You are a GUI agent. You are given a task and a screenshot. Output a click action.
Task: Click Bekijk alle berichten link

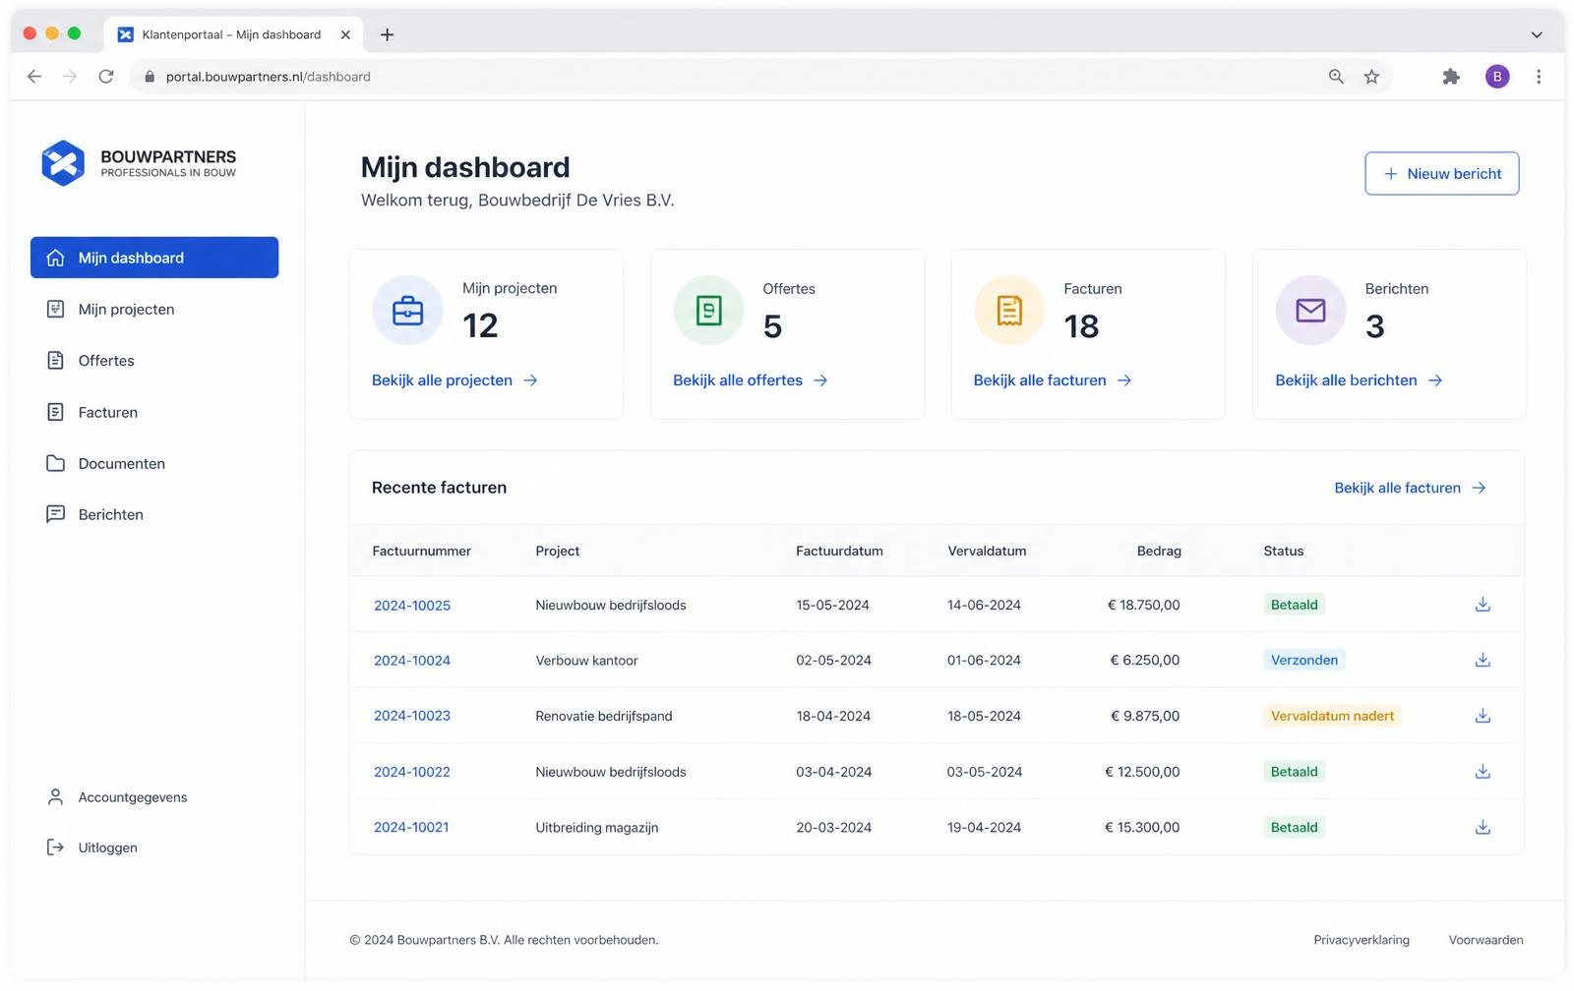pyautogui.click(x=1359, y=380)
